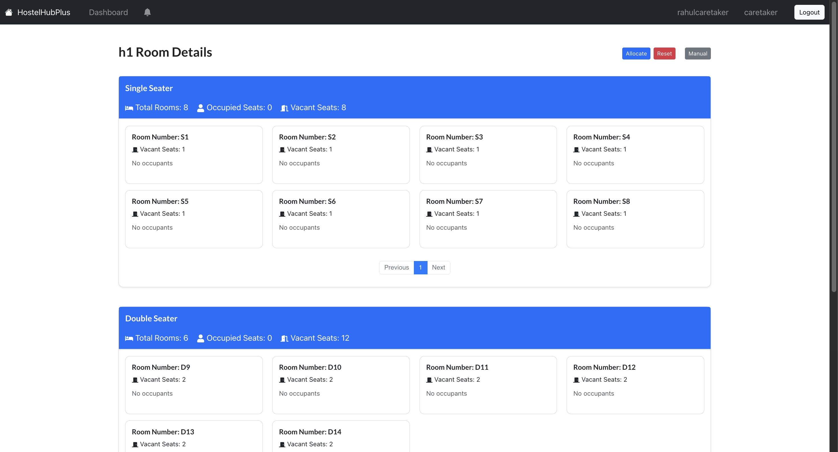838x452 pixels.
Task: Click the HostelHubPlus brand name
Action: tap(44, 12)
